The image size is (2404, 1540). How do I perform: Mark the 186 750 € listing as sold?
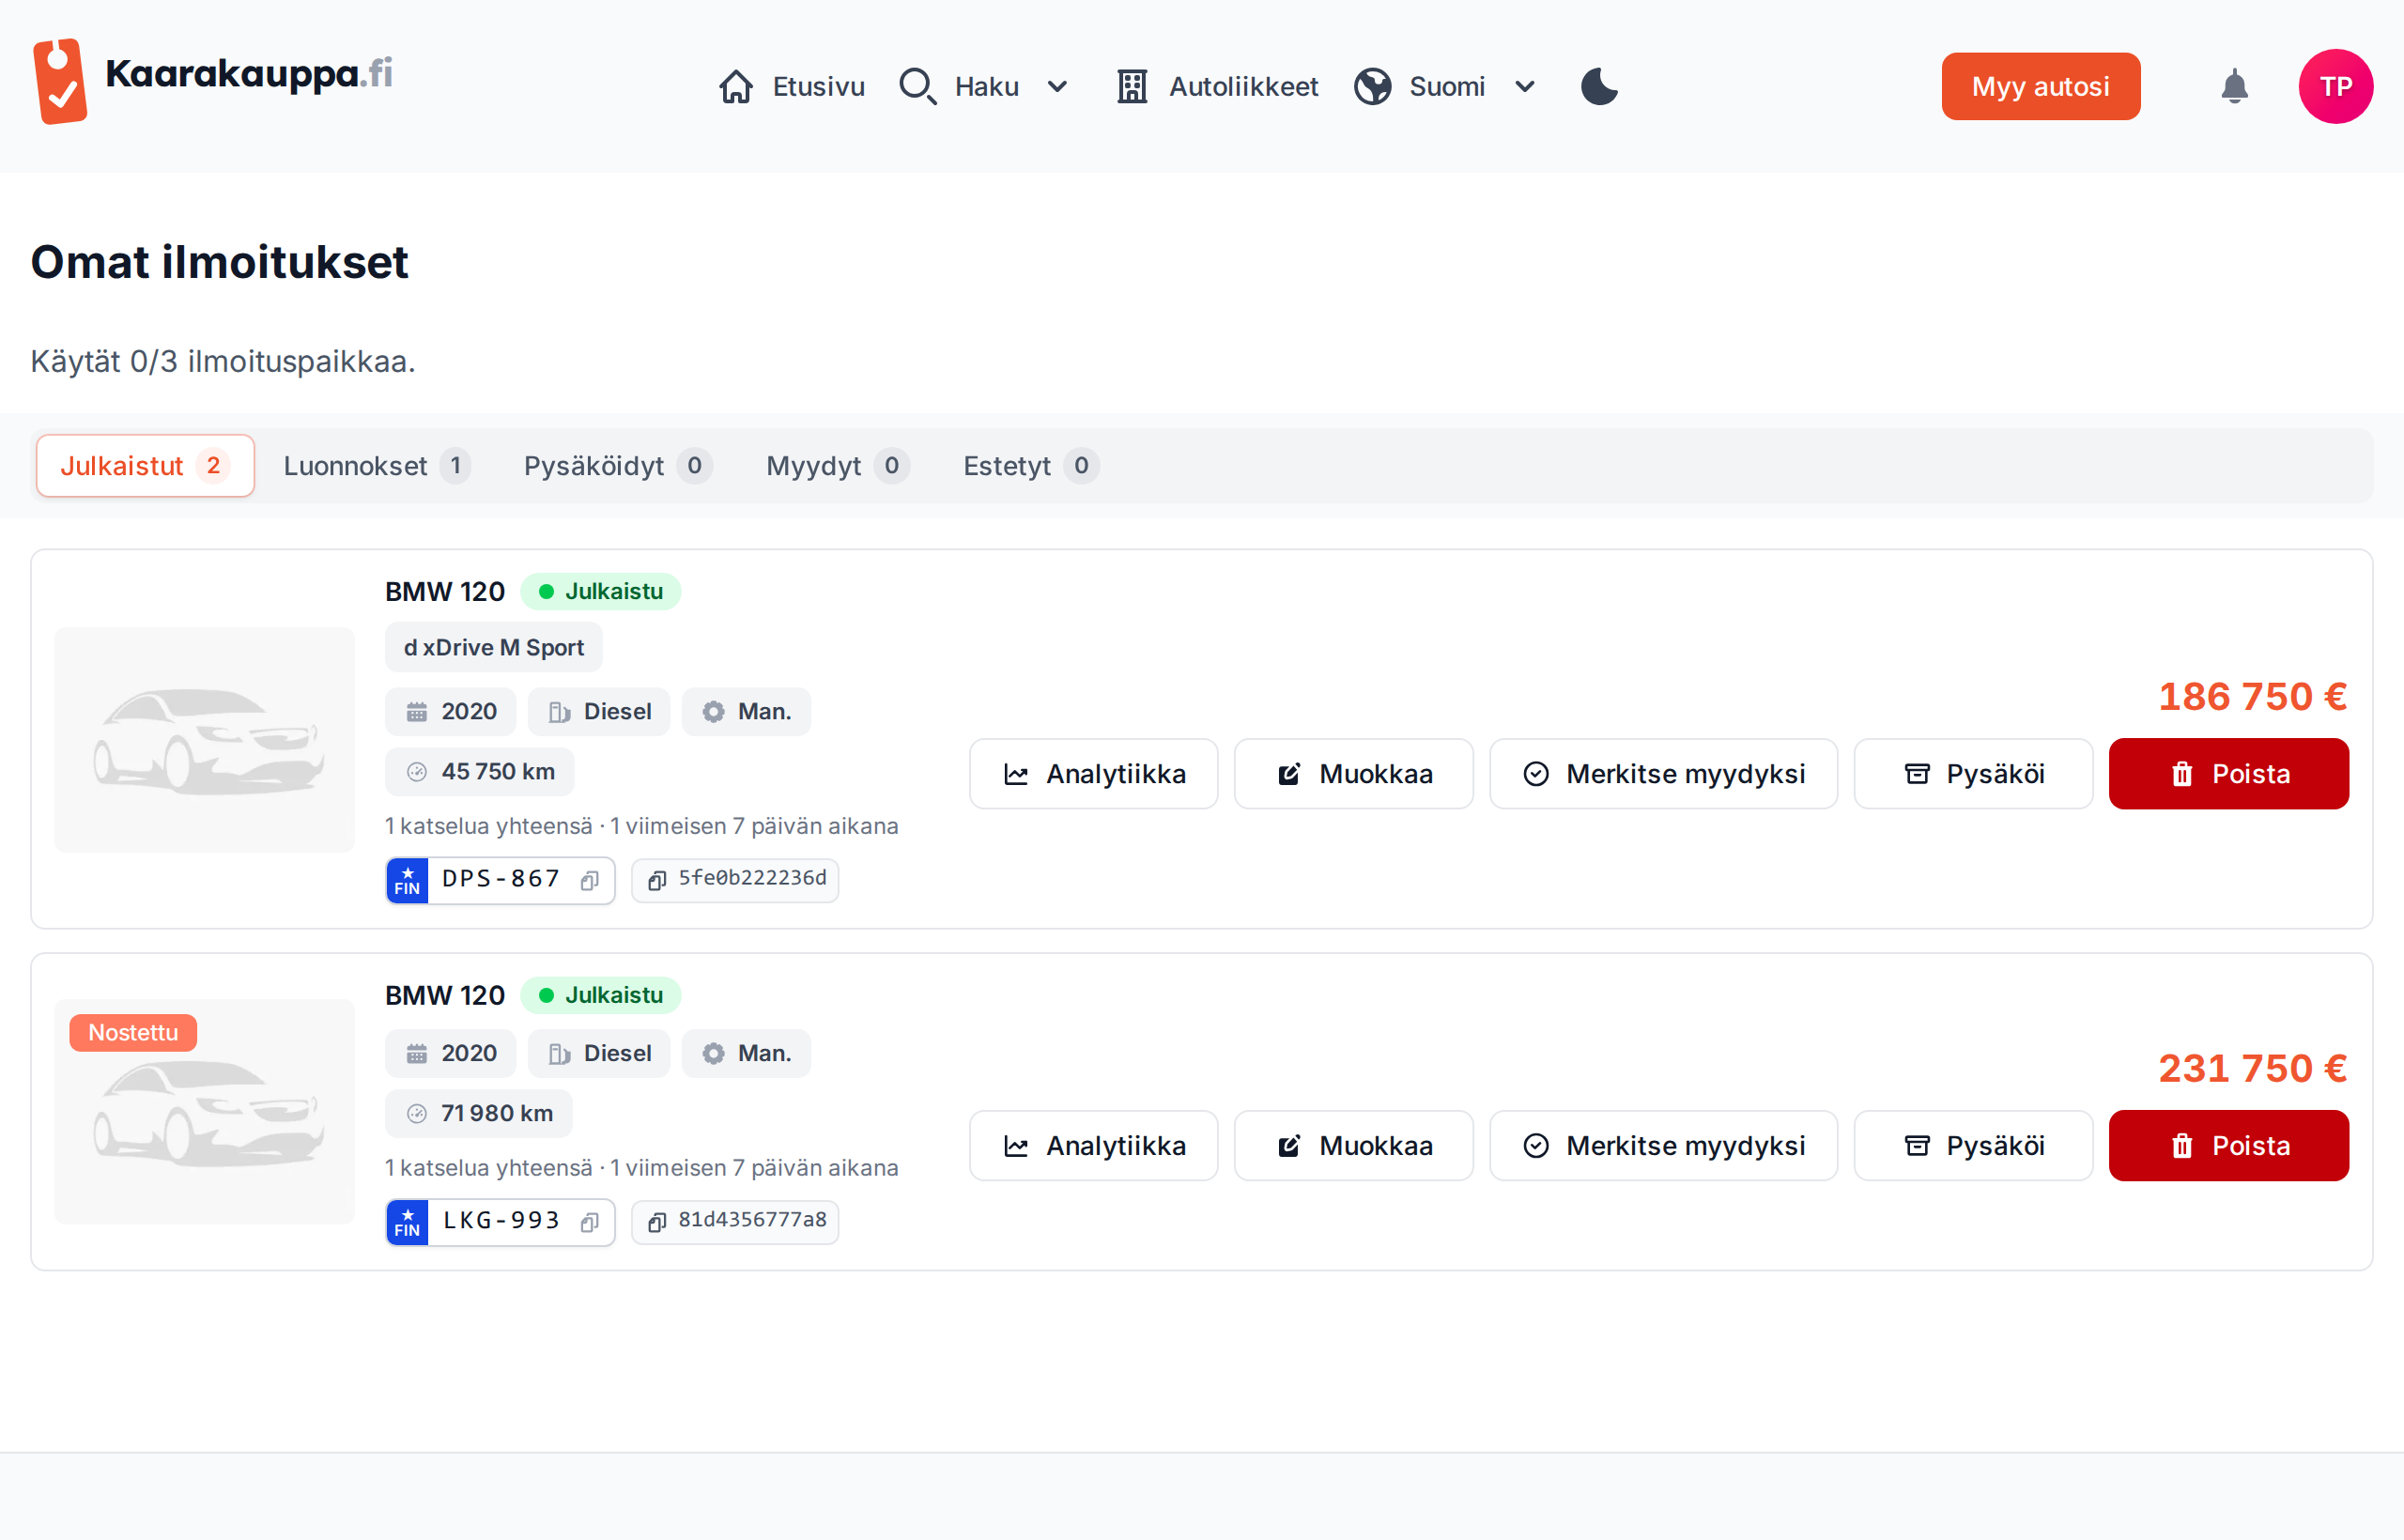[1664, 774]
